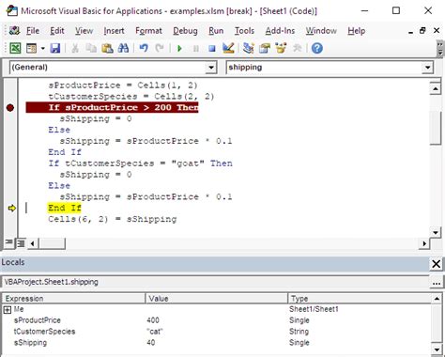Click the View Microsoft Excel icon

(x=15, y=48)
